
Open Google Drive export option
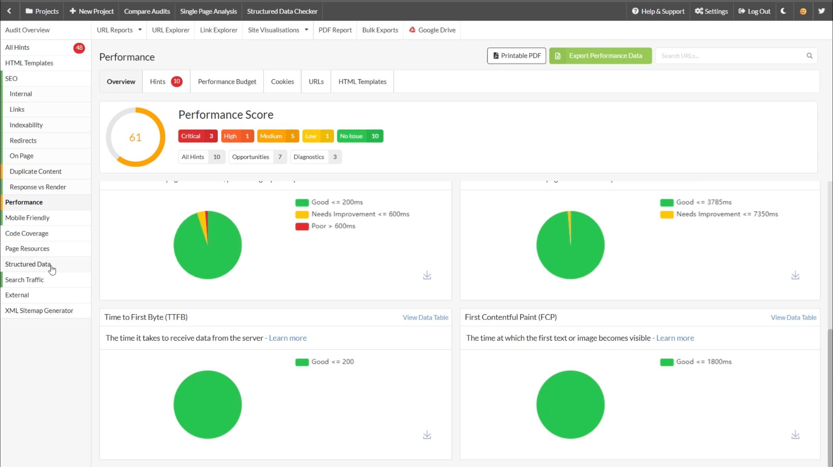click(x=432, y=30)
